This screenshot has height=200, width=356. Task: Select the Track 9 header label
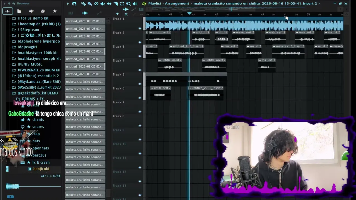(x=118, y=130)
